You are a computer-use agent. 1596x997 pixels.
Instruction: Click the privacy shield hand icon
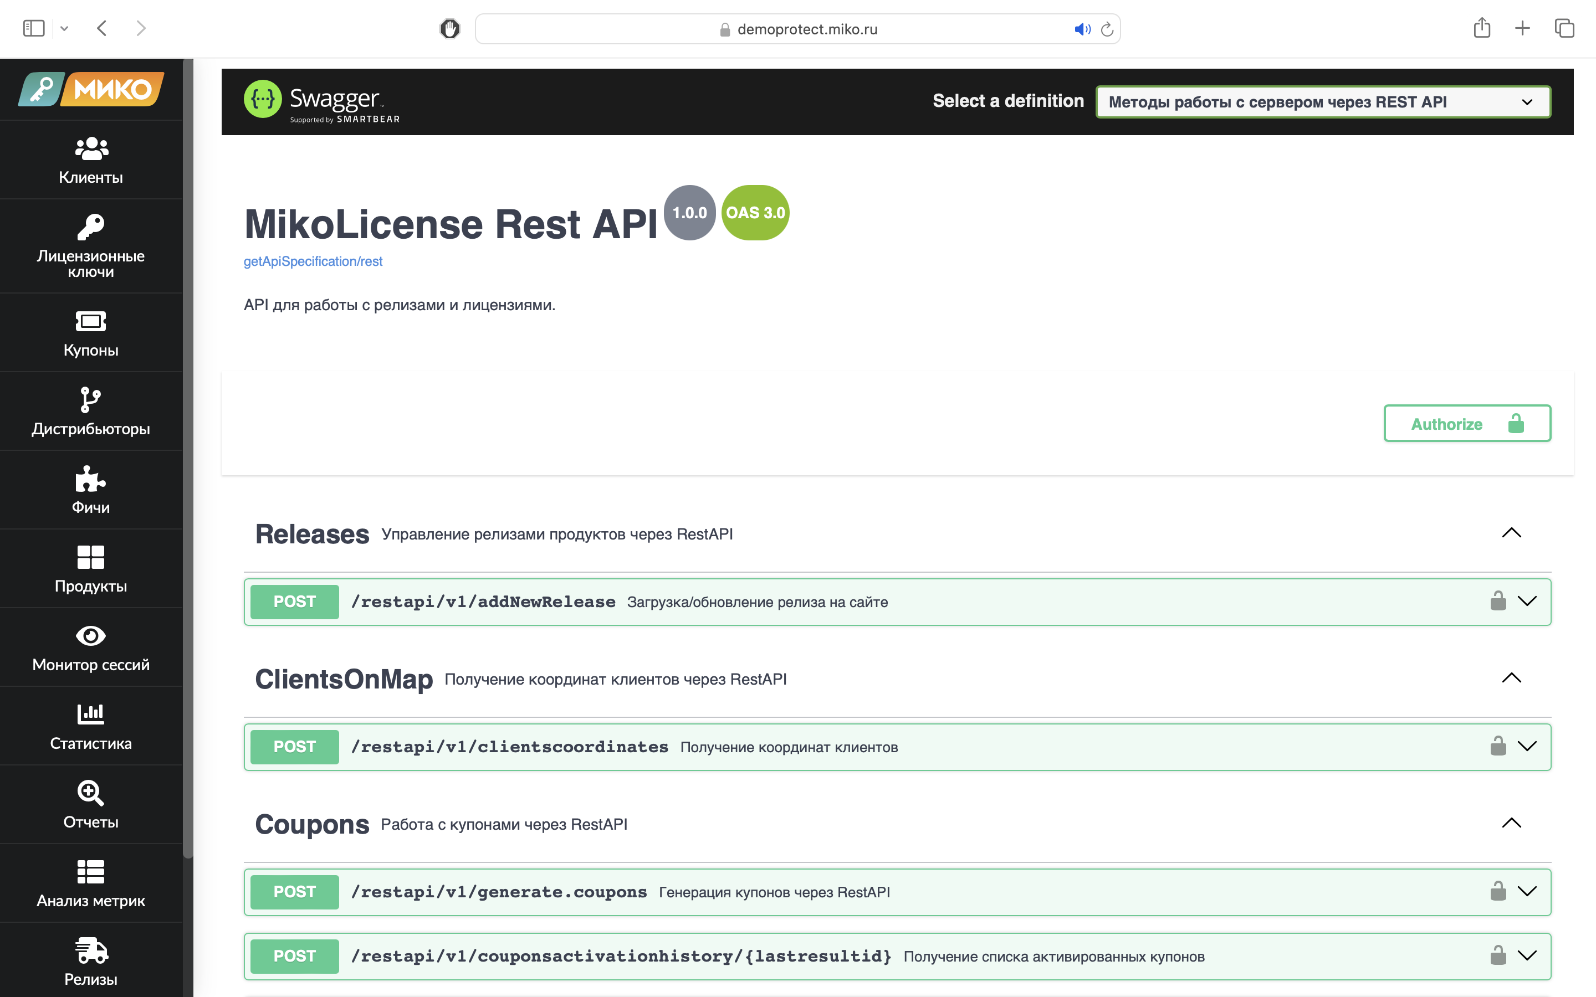pos(450,29)
